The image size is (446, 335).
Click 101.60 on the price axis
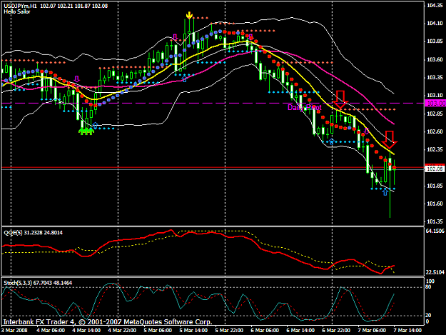[x=435, y=204]
